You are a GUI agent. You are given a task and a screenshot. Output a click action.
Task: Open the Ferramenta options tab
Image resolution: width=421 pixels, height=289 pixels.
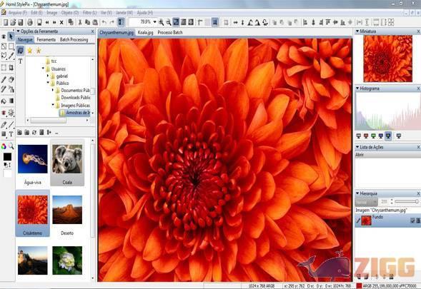point(46,40)
